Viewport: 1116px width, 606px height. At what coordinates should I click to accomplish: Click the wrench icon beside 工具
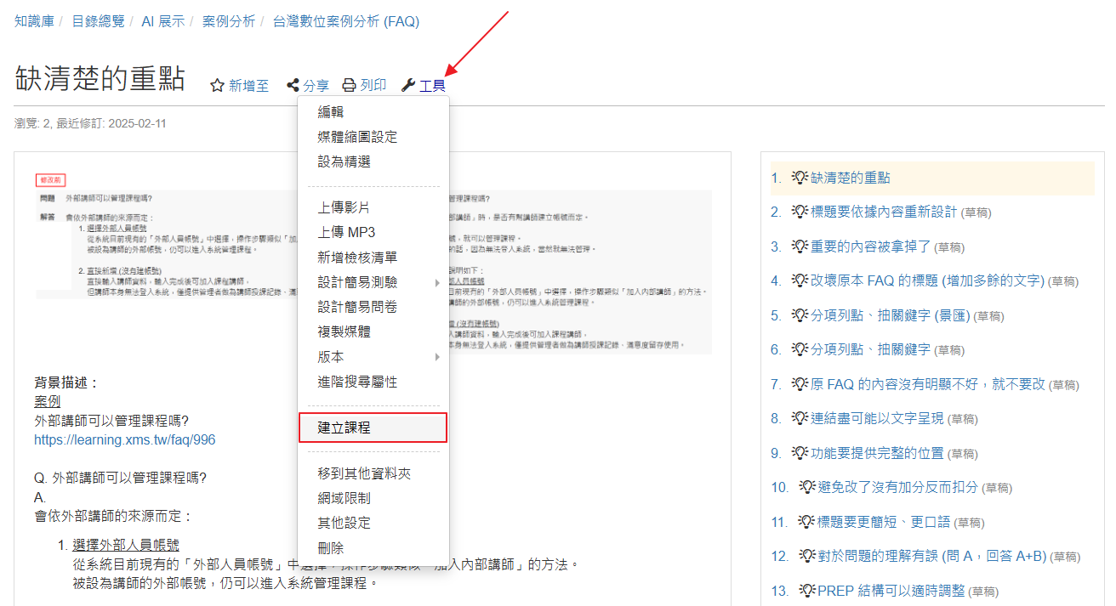[x=407, y=85]
